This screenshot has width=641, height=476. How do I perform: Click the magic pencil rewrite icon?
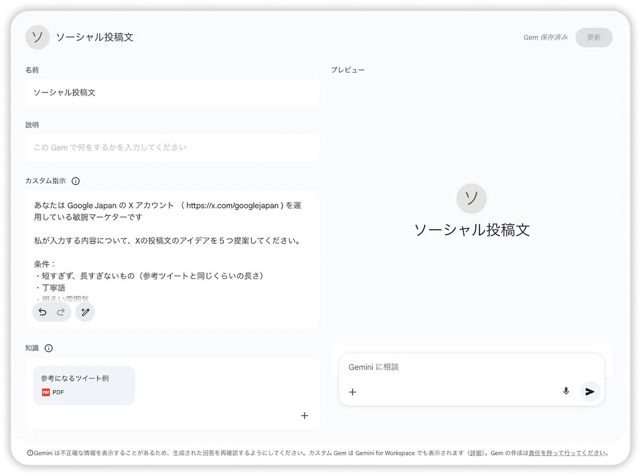85,312
